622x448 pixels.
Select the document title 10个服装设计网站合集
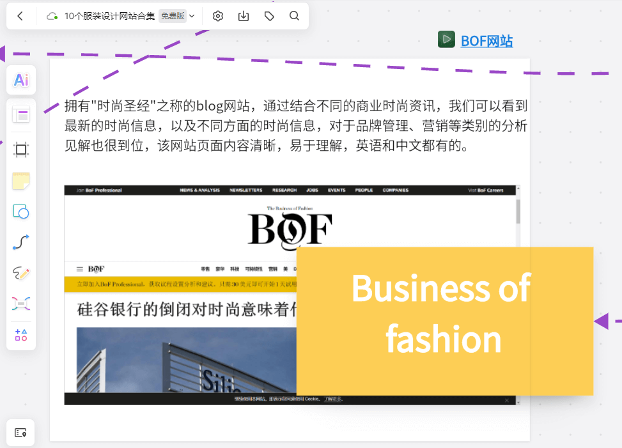click(x=109, y=16)
